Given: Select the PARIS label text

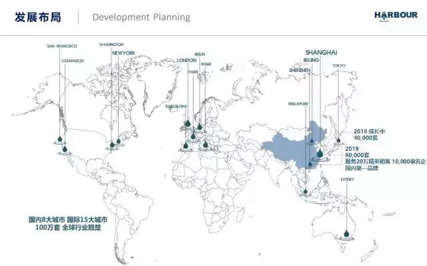Looking at the screenshot, I should click(193, 72).
